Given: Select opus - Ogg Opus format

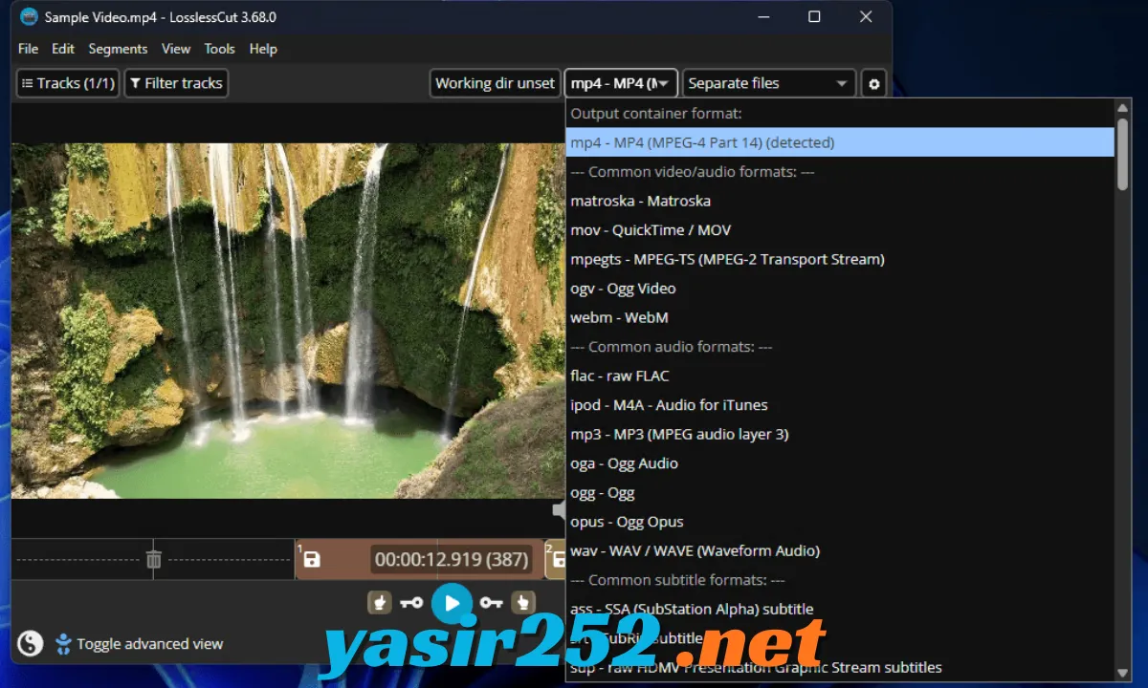Looking at the screenshot, I should 840,522.
